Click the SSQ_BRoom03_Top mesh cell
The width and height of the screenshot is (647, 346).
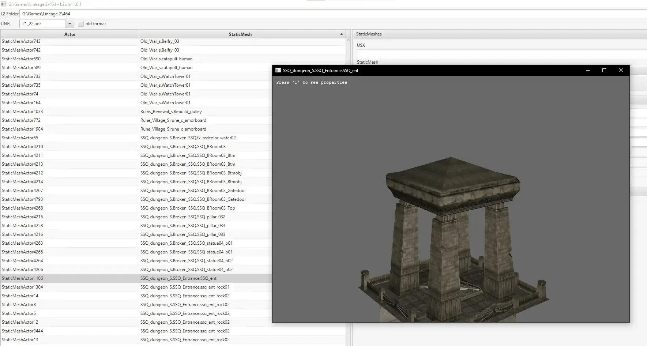[x=188, y=208]
